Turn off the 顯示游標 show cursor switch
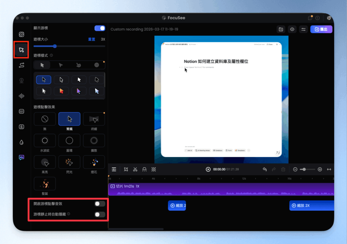This screenshot has height=244, width=347. click(100, 28)
